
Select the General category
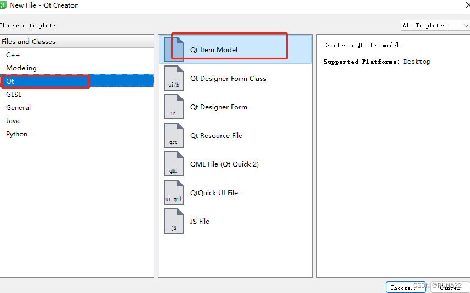77,108
